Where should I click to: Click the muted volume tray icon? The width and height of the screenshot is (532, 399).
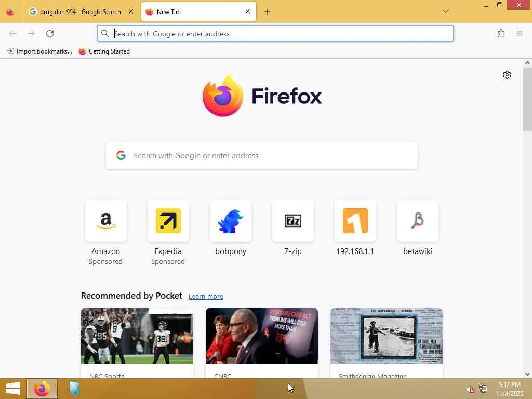470,389
